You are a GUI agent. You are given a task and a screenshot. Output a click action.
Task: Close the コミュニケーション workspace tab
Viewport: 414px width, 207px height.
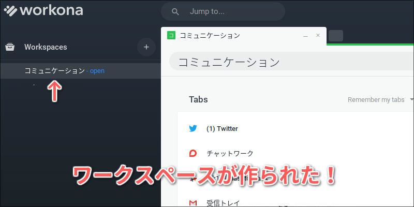coord(318,35)
